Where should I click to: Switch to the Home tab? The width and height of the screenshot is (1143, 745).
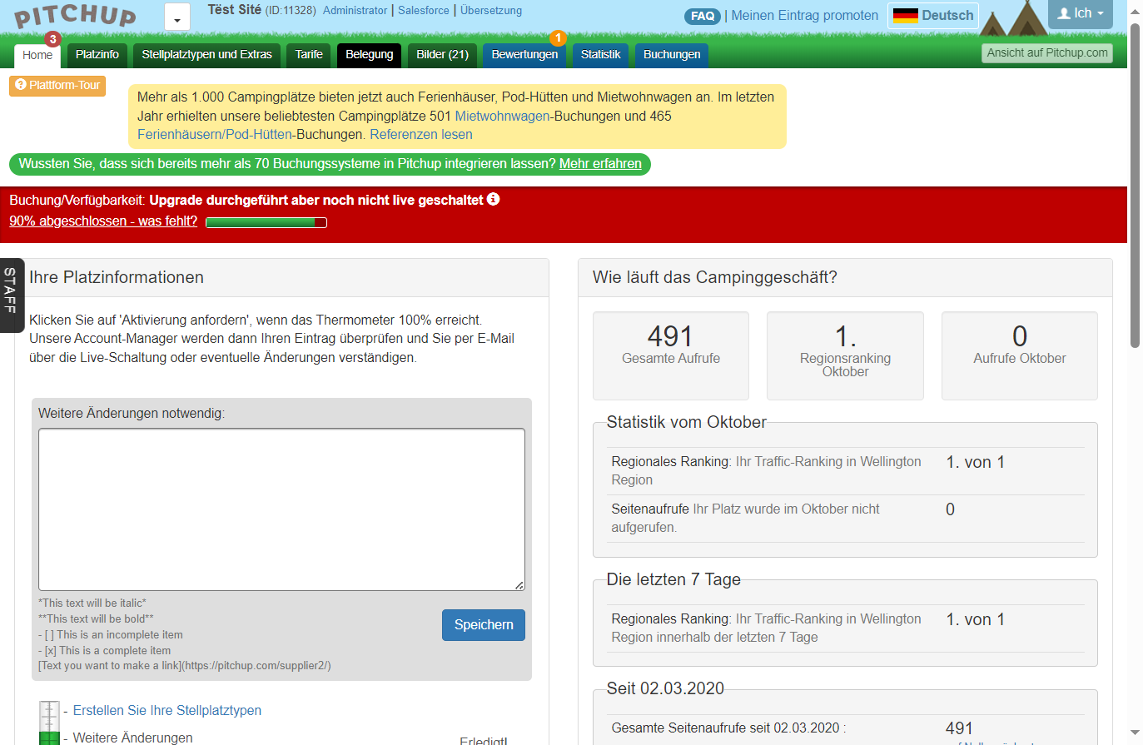coord(37,55)
